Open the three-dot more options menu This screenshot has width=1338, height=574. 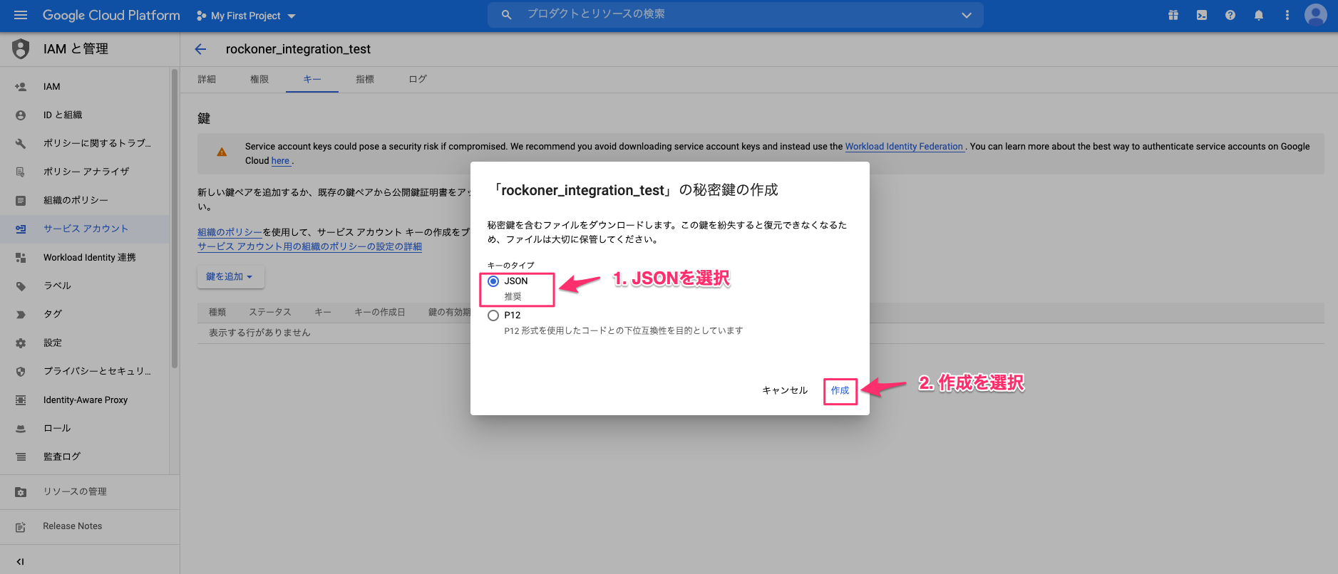[x=1287, y=15]
